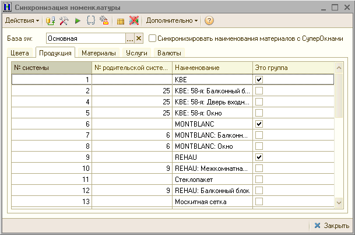Click the Наименование column header

(x=212, y=68)
